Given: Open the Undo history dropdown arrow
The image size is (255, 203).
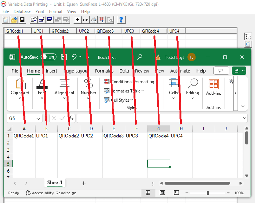Looking at the screenshot, I should pos(80,57).
